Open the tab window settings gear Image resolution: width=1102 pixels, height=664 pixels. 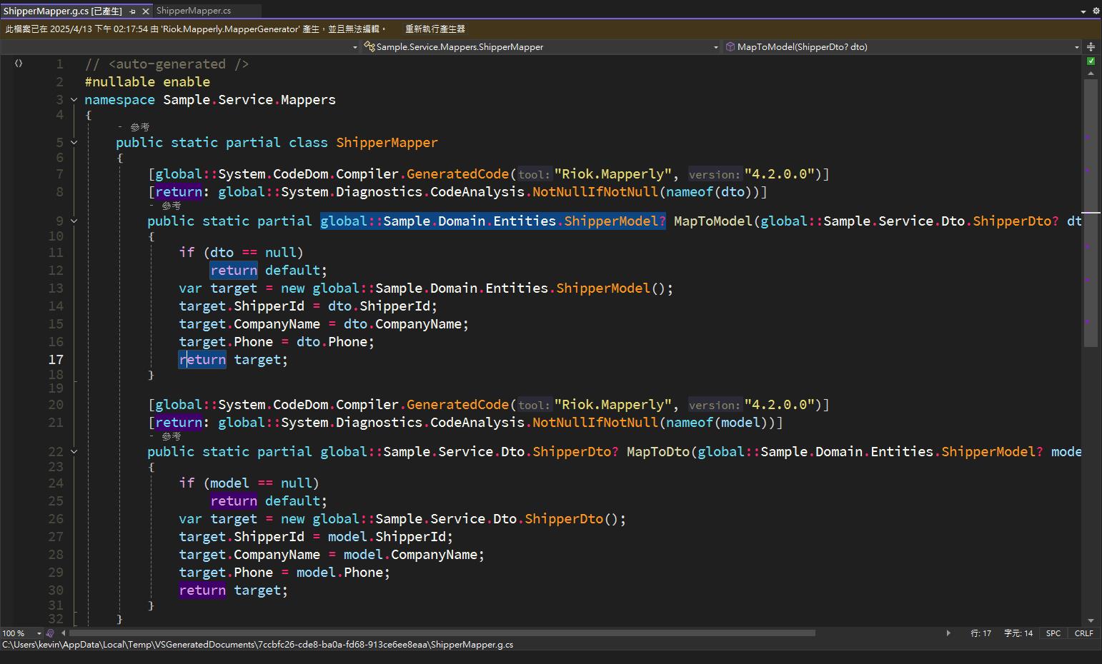[x=1096, y=11]
